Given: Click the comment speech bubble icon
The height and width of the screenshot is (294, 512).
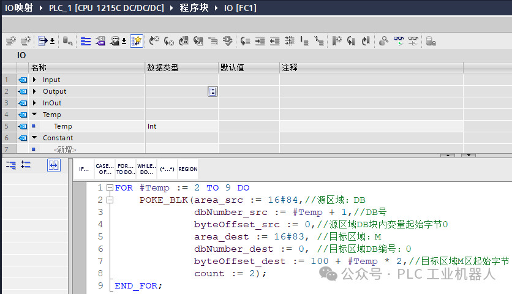Looking at the screenshot, I should tap(115, 41).
